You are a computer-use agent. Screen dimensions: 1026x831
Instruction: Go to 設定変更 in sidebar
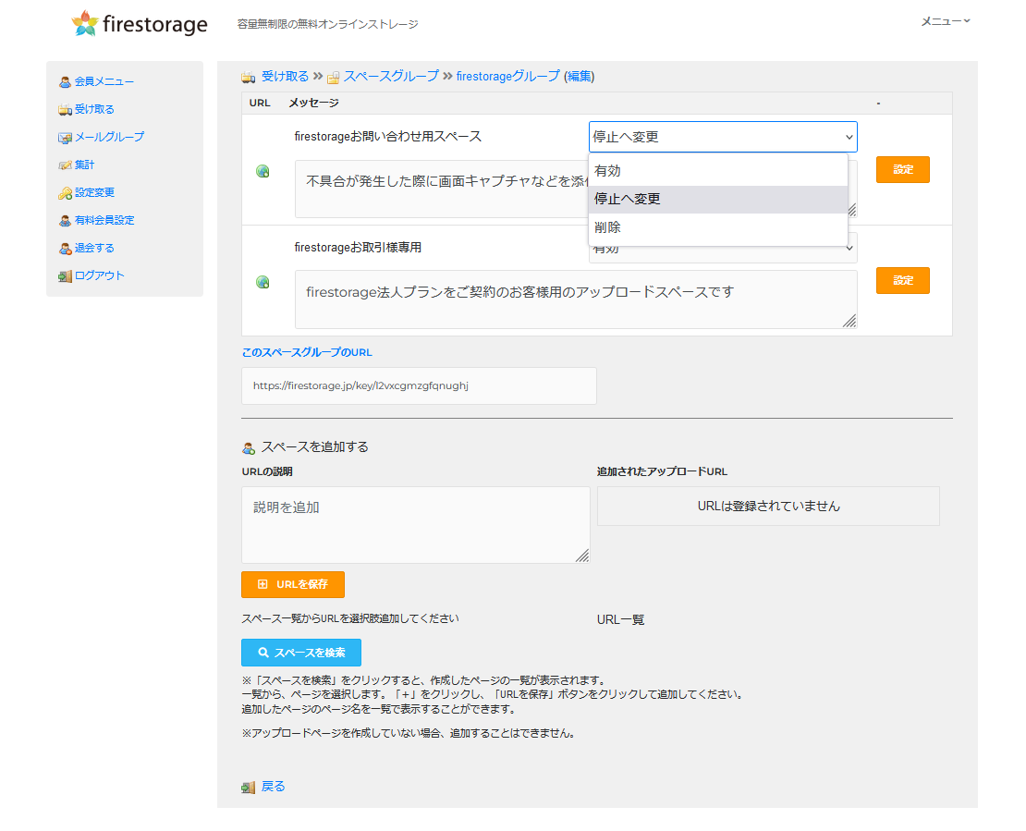[94, 192]
